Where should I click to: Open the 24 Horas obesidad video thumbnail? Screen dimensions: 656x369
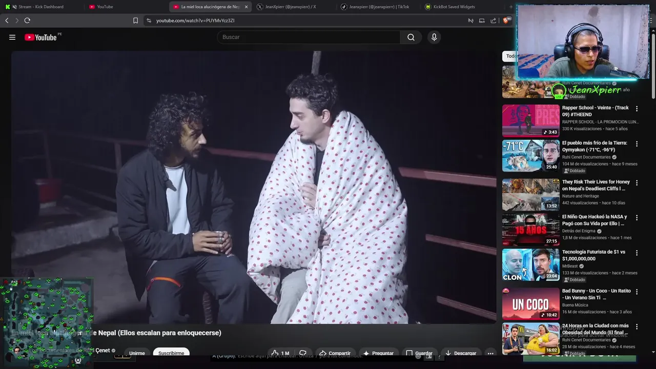tap(530, 338)
